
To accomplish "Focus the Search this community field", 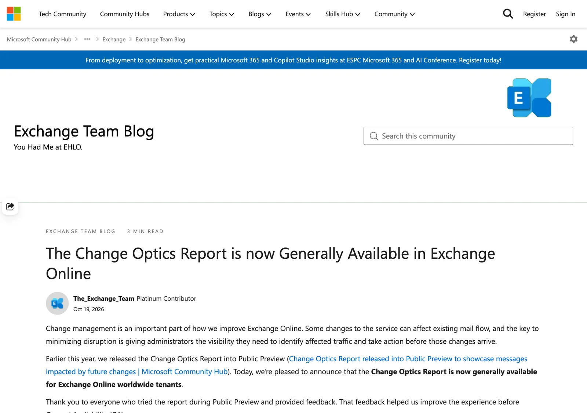I will click(x=468, y=136).
